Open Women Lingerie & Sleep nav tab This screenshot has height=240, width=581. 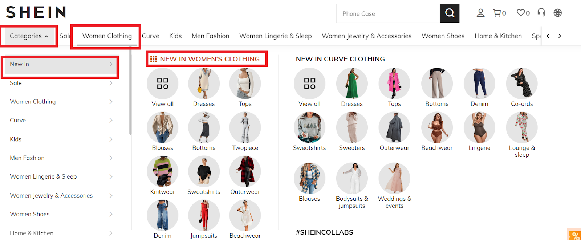[276, 36]
